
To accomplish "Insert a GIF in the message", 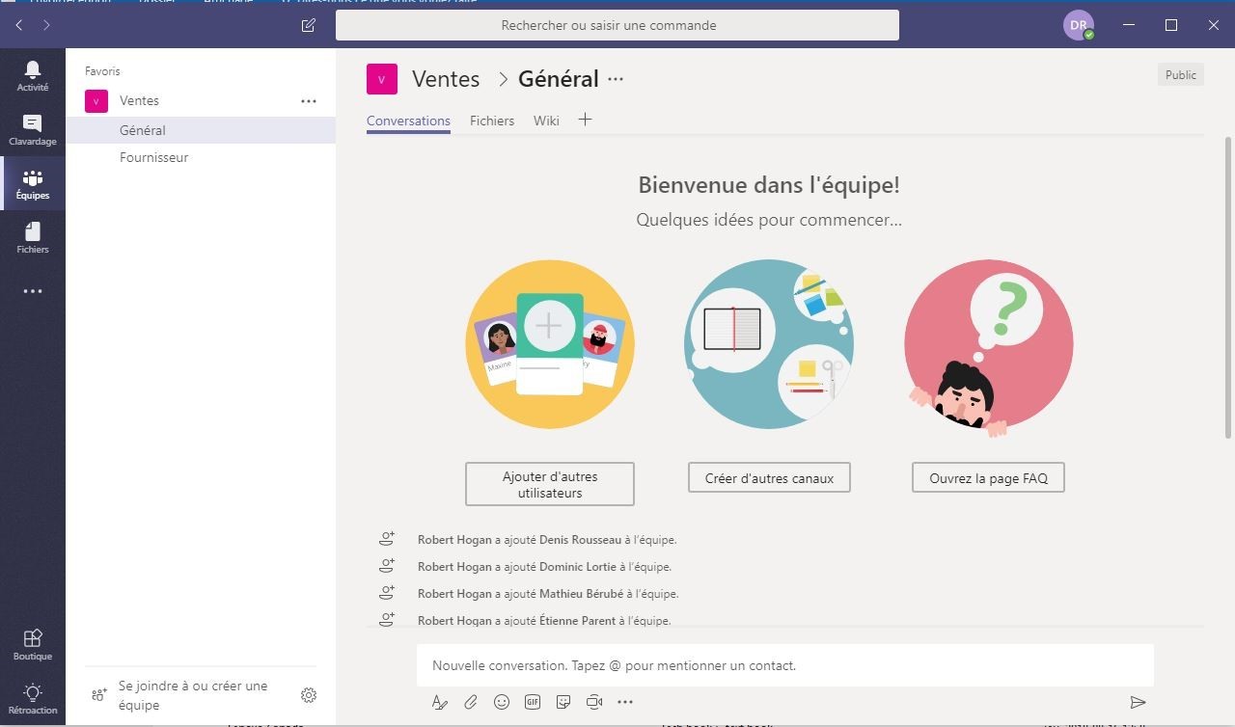I will coord(533,702).
